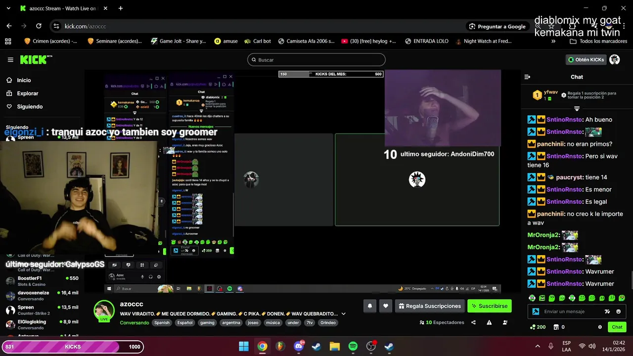Viewport: 633px width, 356px height.
Task: Click the argentina tag
Action: point(231,322)
